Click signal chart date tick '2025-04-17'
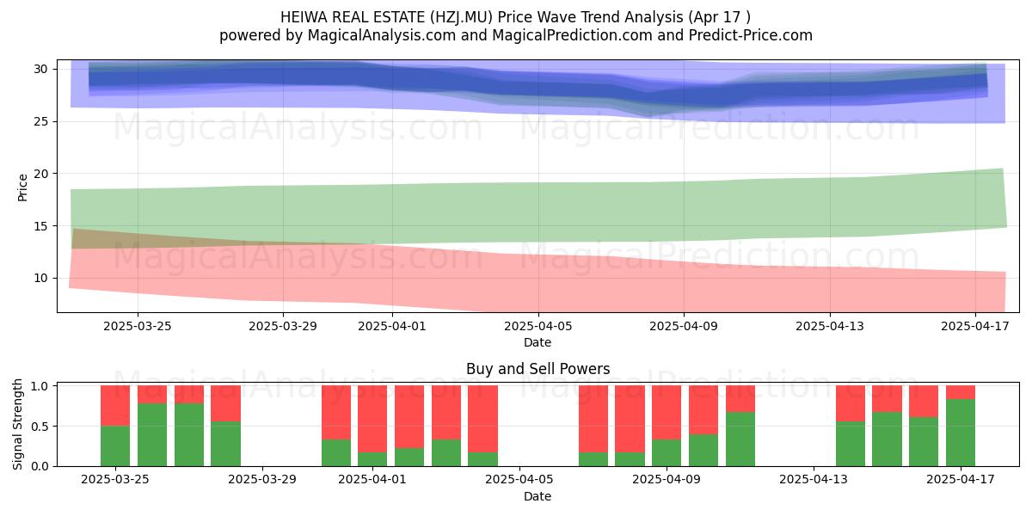Image resolution: width=1032 pixels, height=516 pixels. click(x=961, y=480)
